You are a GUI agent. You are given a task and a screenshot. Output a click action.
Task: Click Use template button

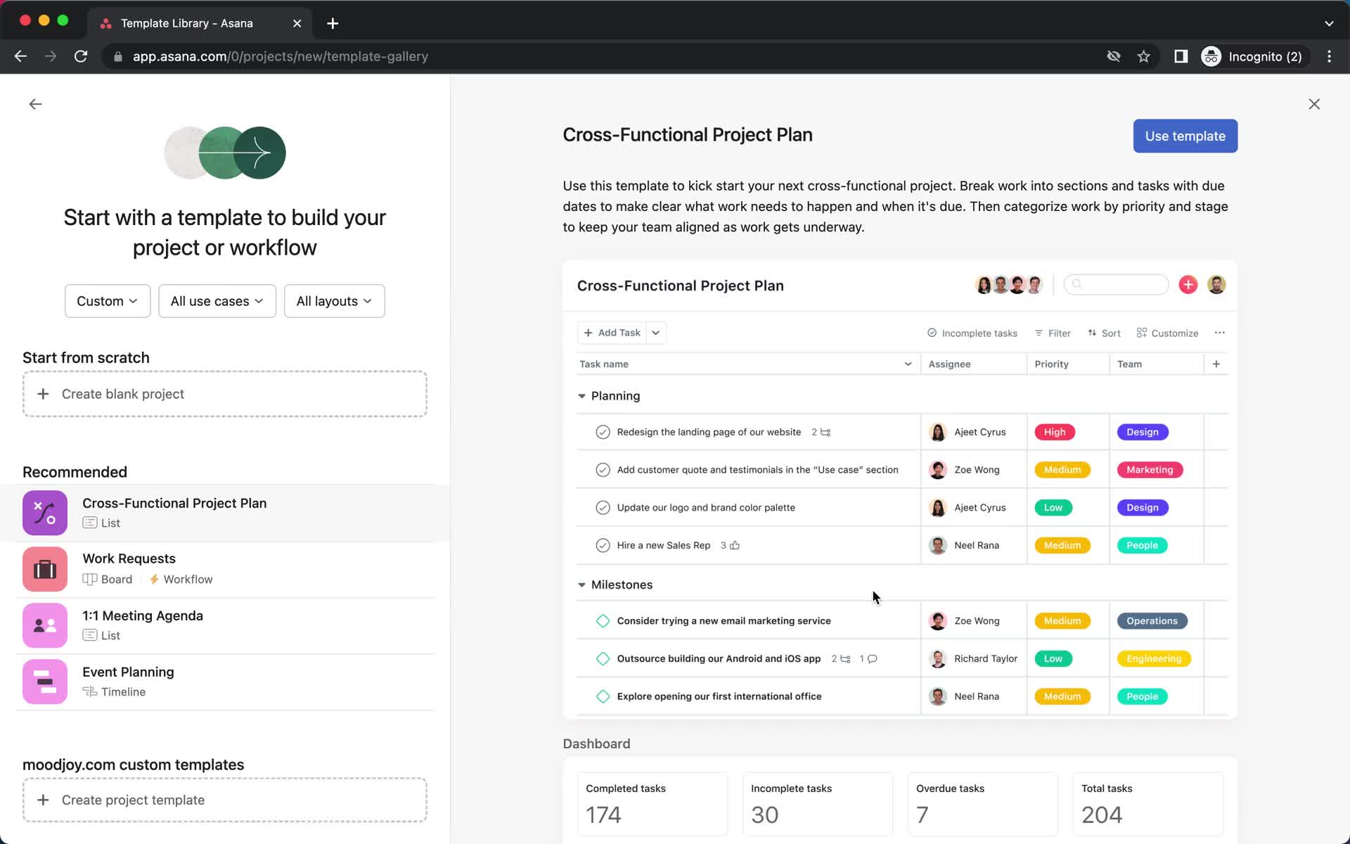[x=1185, y=136]
